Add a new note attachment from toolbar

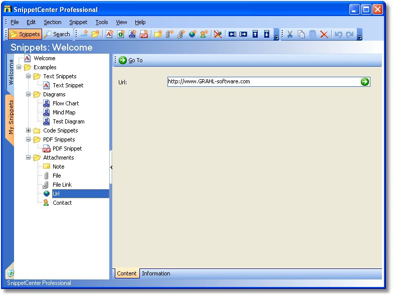pos(158,34)
